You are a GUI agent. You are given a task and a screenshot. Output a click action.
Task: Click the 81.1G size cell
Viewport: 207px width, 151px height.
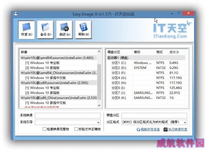pyautogui.click(x=174, y=73)
